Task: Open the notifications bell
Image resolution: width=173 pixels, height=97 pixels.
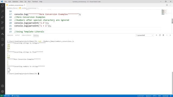Action: point(171,96)
